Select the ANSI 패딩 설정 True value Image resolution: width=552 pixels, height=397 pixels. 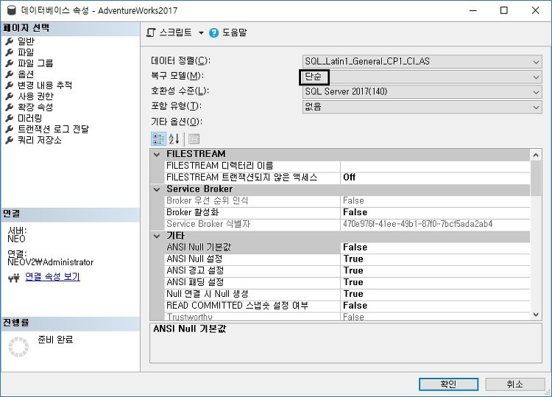(x=435, y=283)
